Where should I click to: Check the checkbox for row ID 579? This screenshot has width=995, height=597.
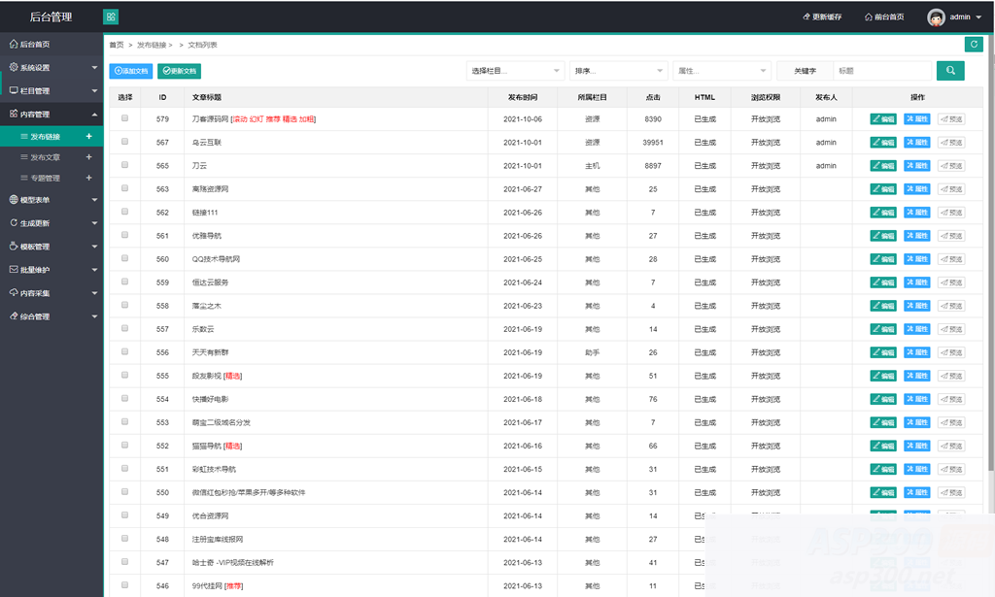coord(124,118)
